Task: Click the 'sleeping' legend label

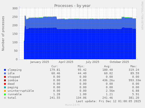Action: pyautogui.click(x=15, y=70)
